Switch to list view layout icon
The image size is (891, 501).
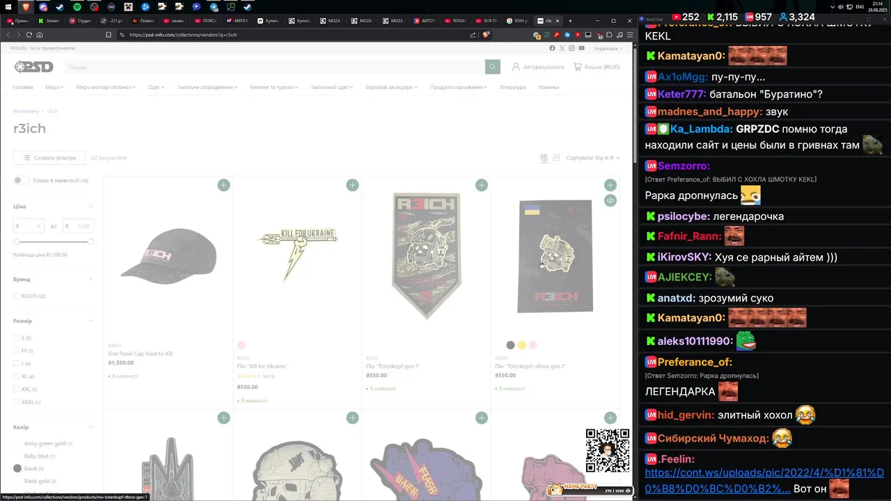click(556, 158)
